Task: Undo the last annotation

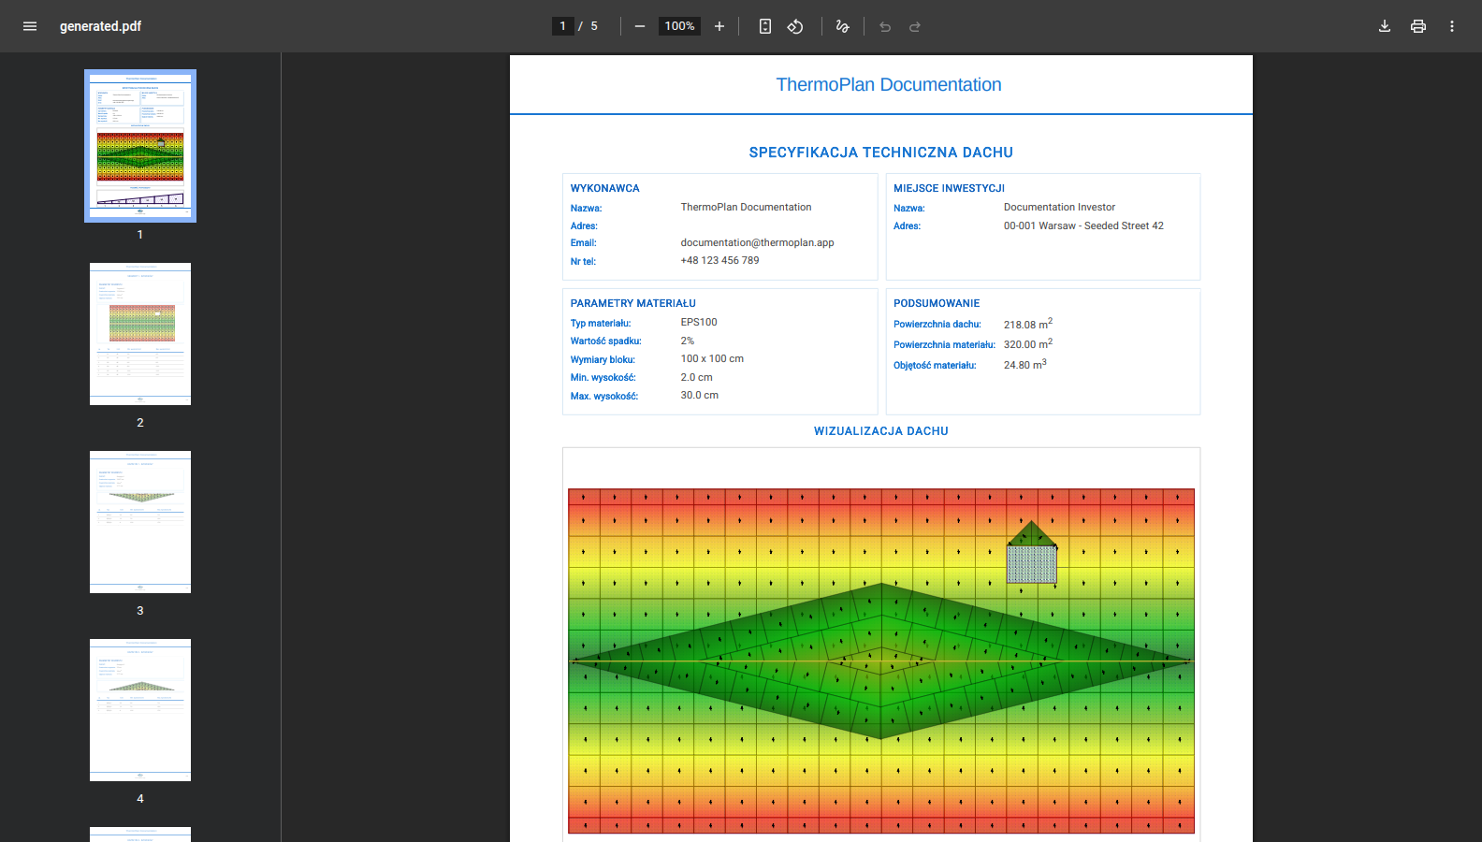Action: 885,26
